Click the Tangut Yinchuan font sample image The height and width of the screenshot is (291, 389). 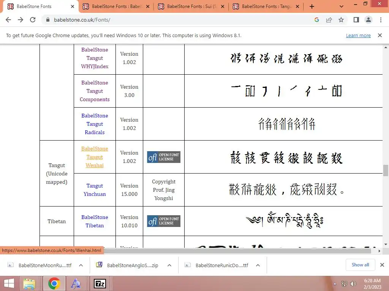coord(286,190)
